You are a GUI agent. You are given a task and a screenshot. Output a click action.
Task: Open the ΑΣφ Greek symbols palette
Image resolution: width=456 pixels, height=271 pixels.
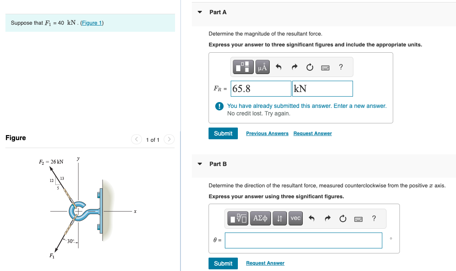pos(260,218)
